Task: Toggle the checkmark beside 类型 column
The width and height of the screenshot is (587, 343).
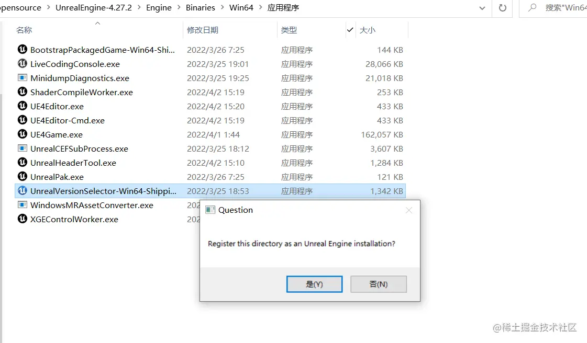Action: pyautogui.click(x=350, y=30)
